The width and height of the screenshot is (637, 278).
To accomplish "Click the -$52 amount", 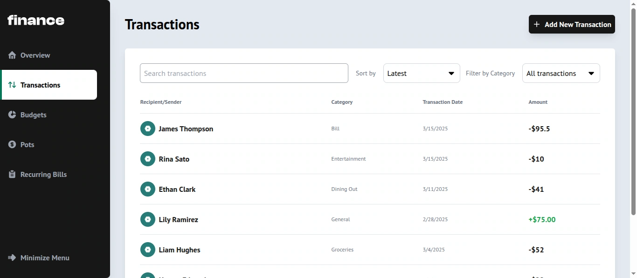I will click(x=536, y=250).
